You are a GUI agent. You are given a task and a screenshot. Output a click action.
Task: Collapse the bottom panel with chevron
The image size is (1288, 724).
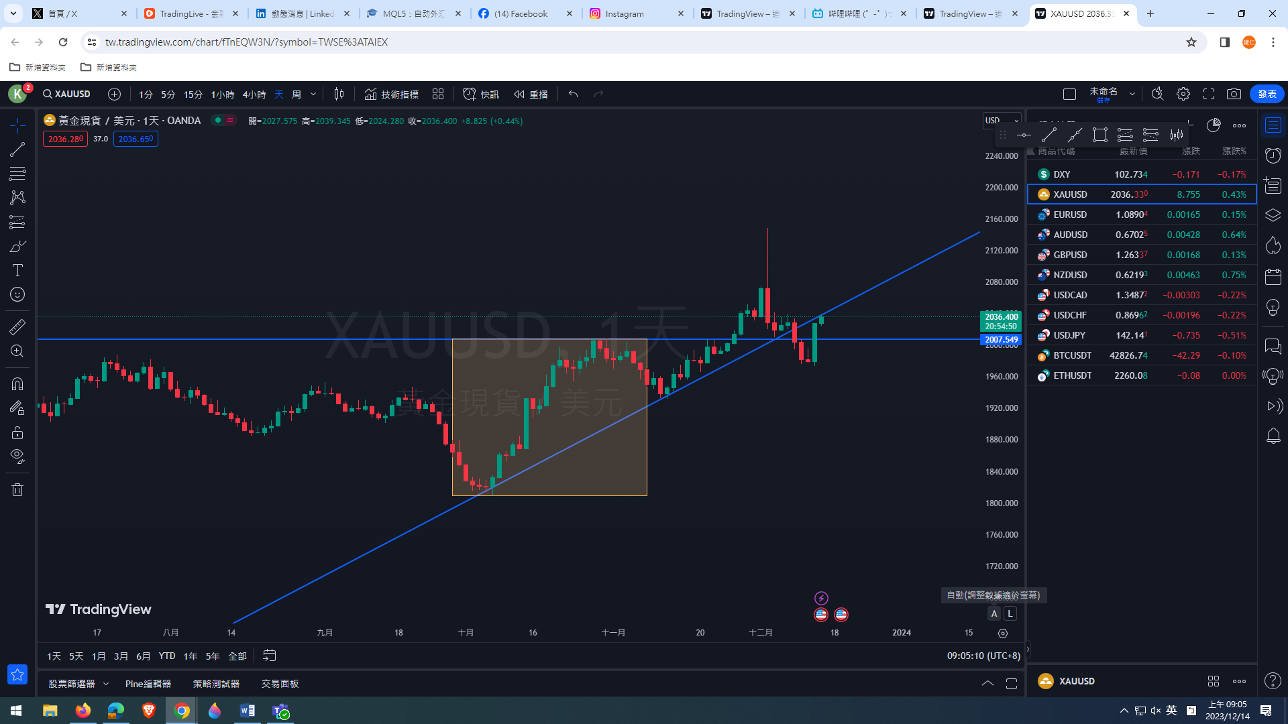click(x=987, y=684)
